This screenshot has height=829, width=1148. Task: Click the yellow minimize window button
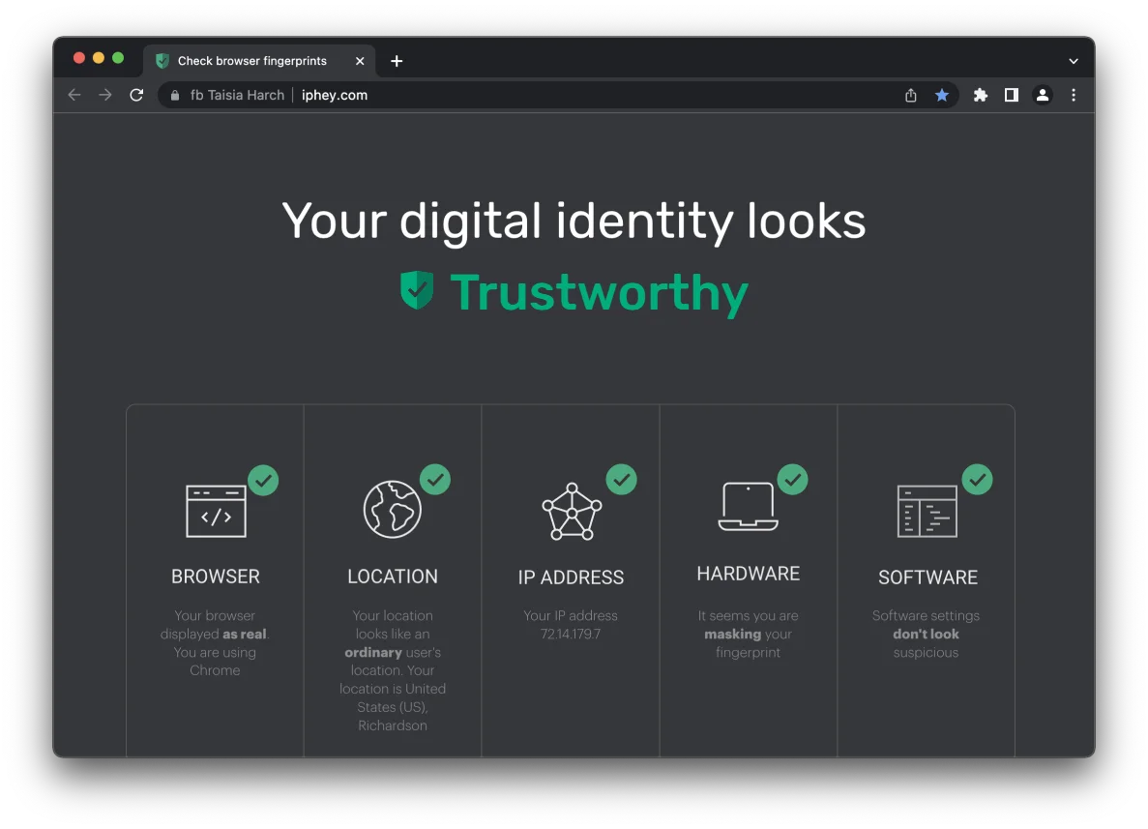point(98,58)
